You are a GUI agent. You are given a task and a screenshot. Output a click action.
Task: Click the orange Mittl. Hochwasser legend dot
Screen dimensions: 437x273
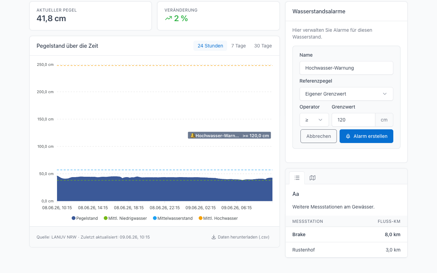pos(200,218)
